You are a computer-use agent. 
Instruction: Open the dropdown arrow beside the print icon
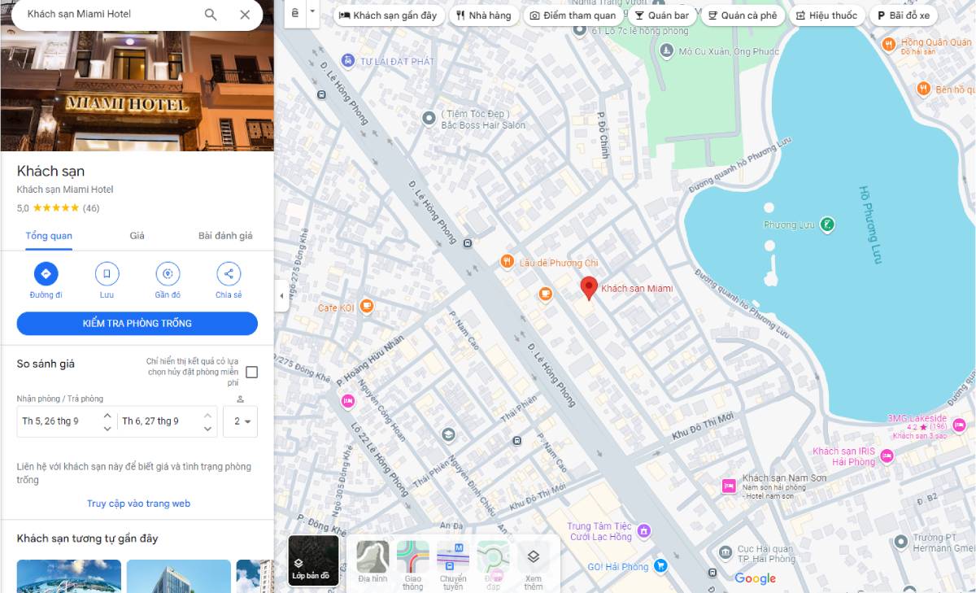312,14
